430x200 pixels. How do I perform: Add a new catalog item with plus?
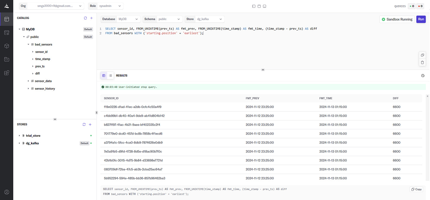[x=92, y=18]
